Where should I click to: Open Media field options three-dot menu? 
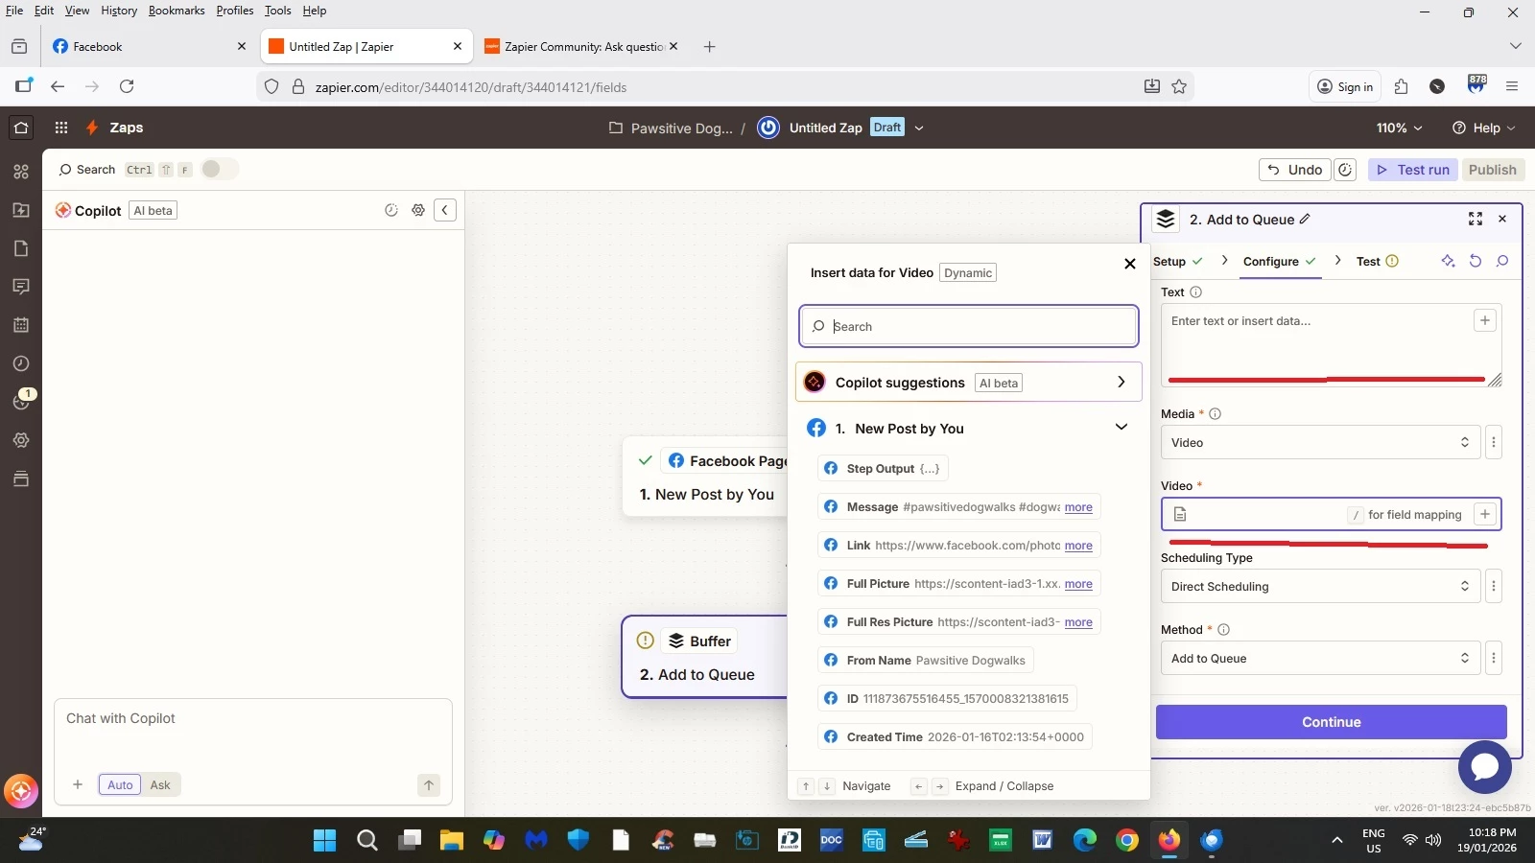click(x=1494, y=443)
